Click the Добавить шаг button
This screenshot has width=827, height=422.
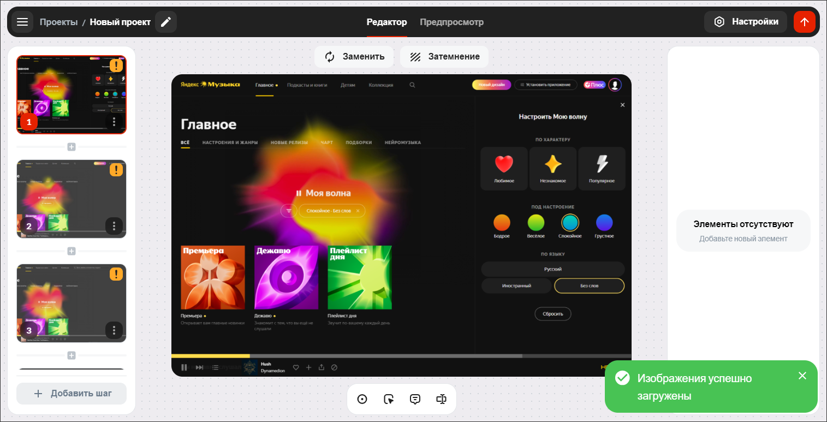point(72,394)
